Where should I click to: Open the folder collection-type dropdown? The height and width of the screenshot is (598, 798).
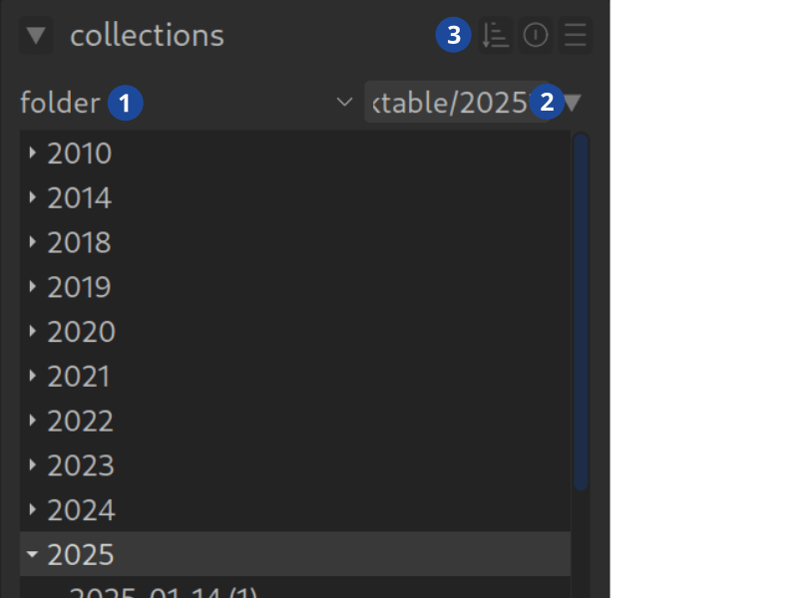point(345,102)
